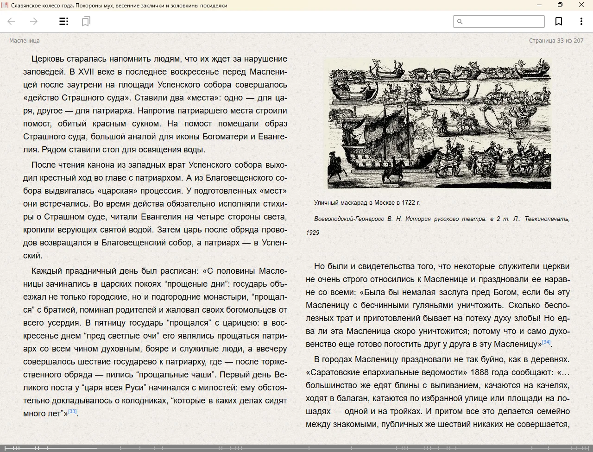
Task: Open footnote 34 link
Action: click(546, 342)
